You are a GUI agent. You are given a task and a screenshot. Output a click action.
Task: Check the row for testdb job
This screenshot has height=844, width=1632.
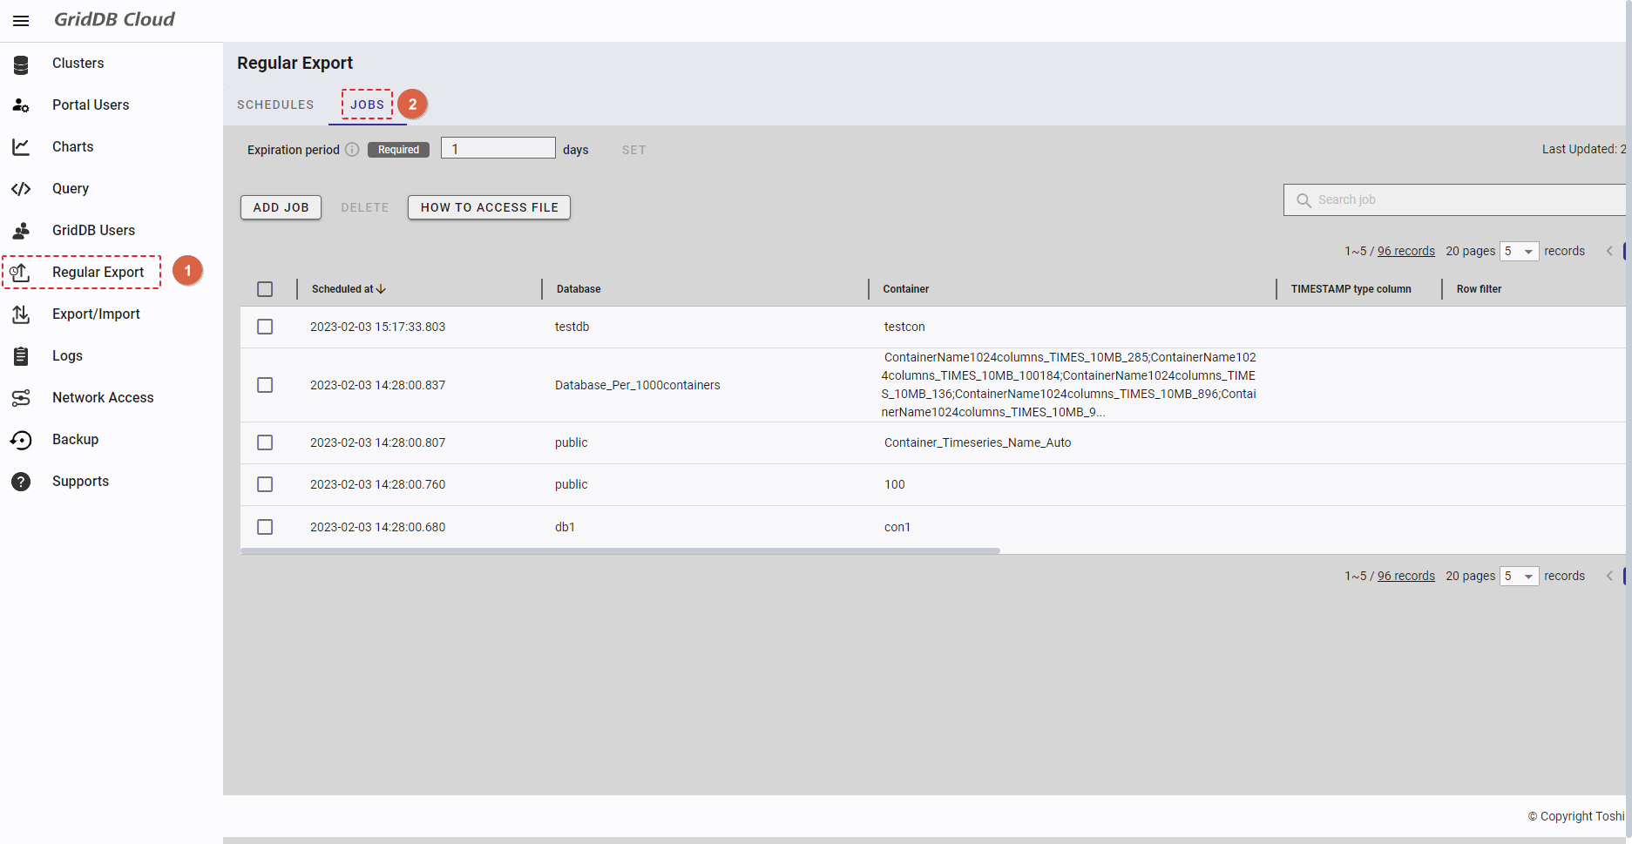(265, 327)
